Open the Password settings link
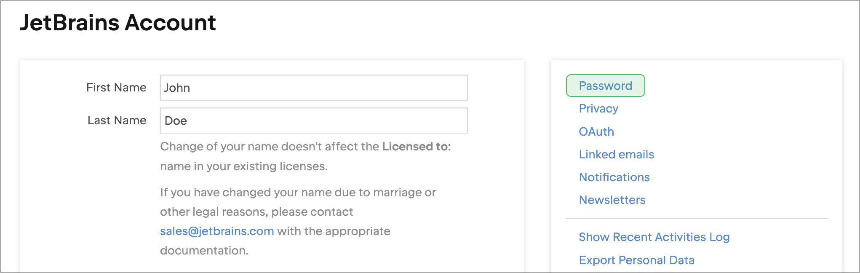The width and height of the screenshot is (860, 273). tap(605, 86)
